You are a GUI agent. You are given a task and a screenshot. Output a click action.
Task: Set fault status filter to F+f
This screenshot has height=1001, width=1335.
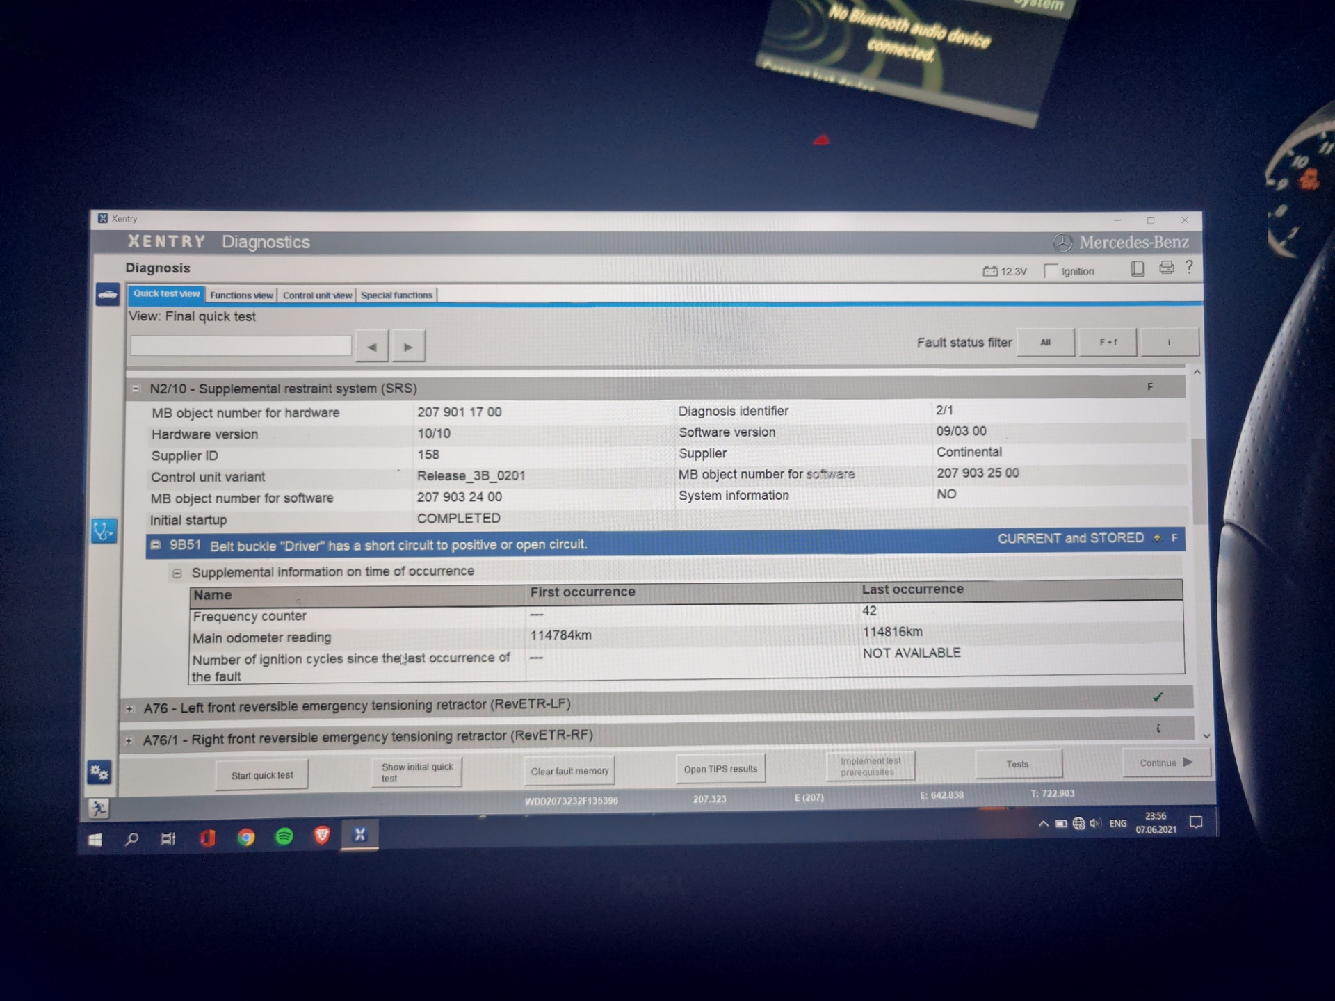coord(1108,342)
